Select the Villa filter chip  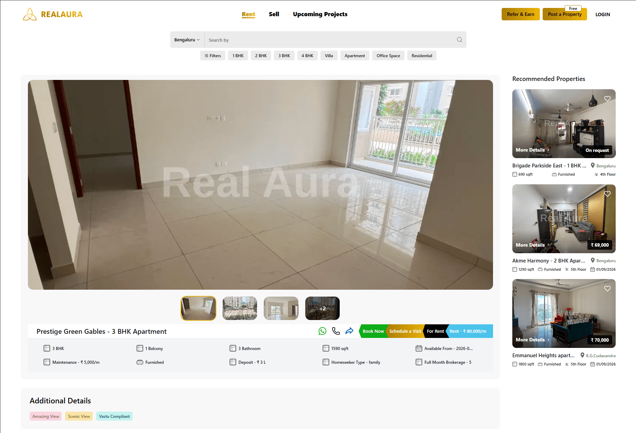329,55
